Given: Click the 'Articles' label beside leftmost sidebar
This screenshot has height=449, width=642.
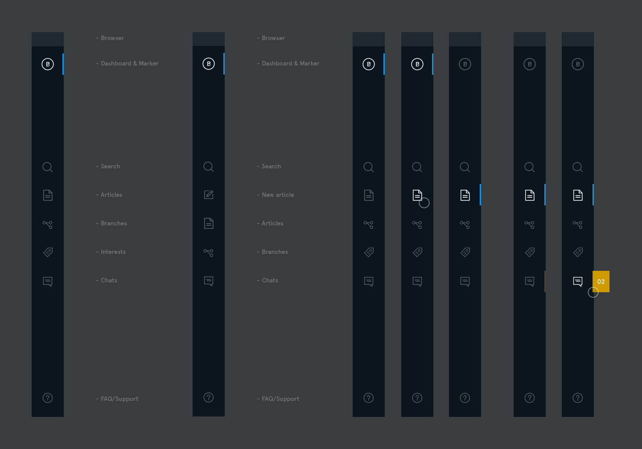Looking at the screenshot, I should tap(111, 195).
